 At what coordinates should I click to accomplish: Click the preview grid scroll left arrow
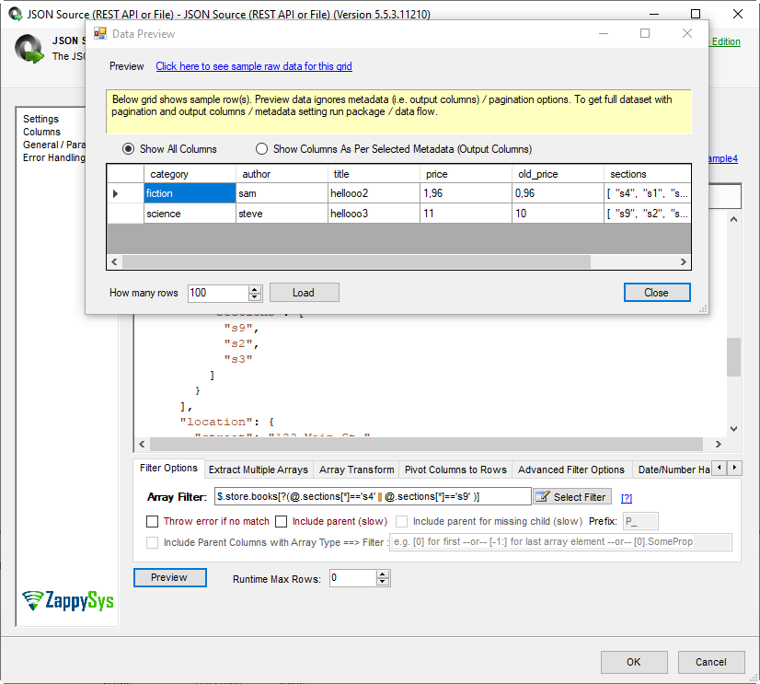point(114,262)
